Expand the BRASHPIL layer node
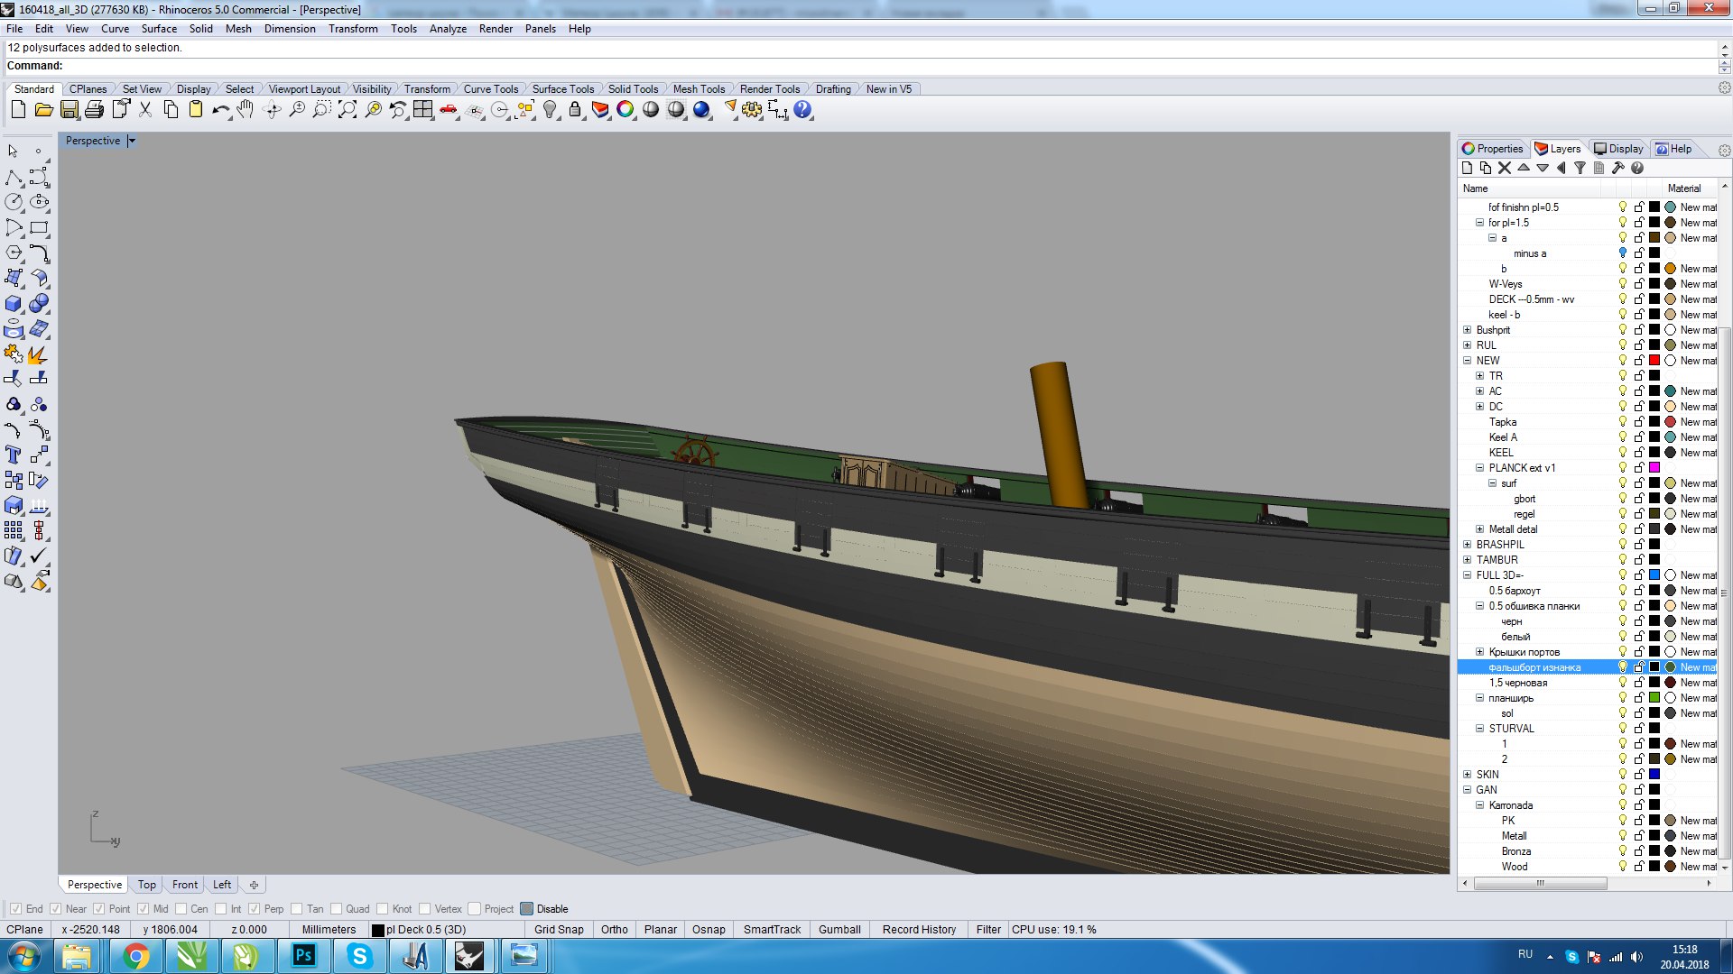1733x974 pixels. point(1467,545)
